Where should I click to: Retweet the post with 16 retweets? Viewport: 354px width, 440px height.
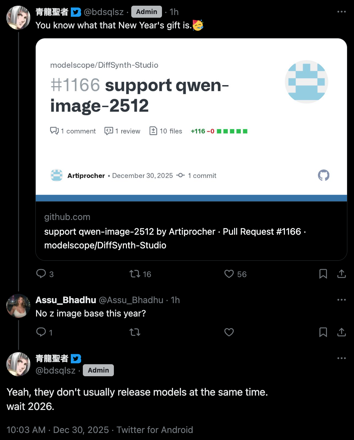(x=135, y=274)
